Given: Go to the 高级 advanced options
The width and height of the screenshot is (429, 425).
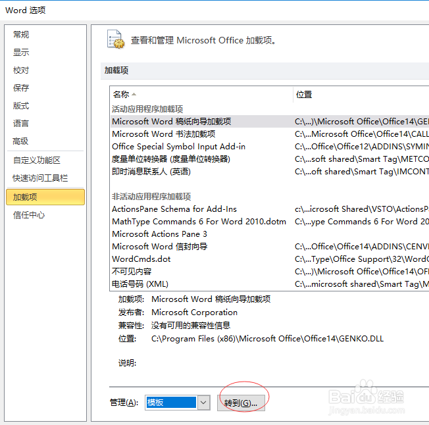Looking at the screenshot, I should [x=20, y=141].
